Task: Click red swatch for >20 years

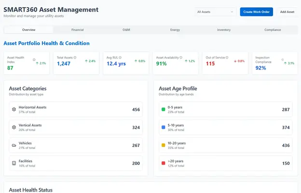Action: 164,163
